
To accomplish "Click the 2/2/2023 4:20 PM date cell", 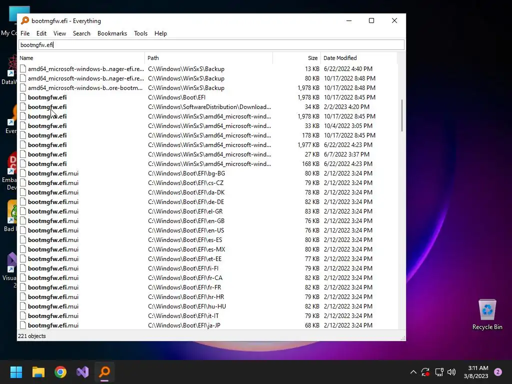I will (346, 107).
